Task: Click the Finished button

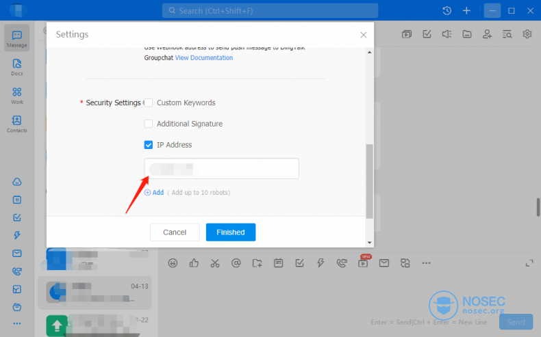Action: 231,232
